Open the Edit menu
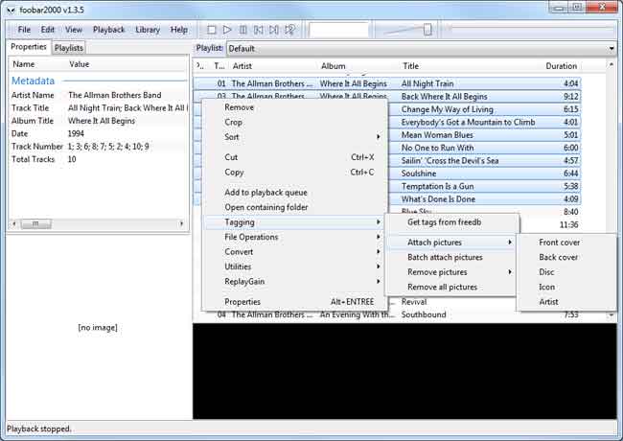The width and height of the screenshot is (623, 441). point(48,30)
